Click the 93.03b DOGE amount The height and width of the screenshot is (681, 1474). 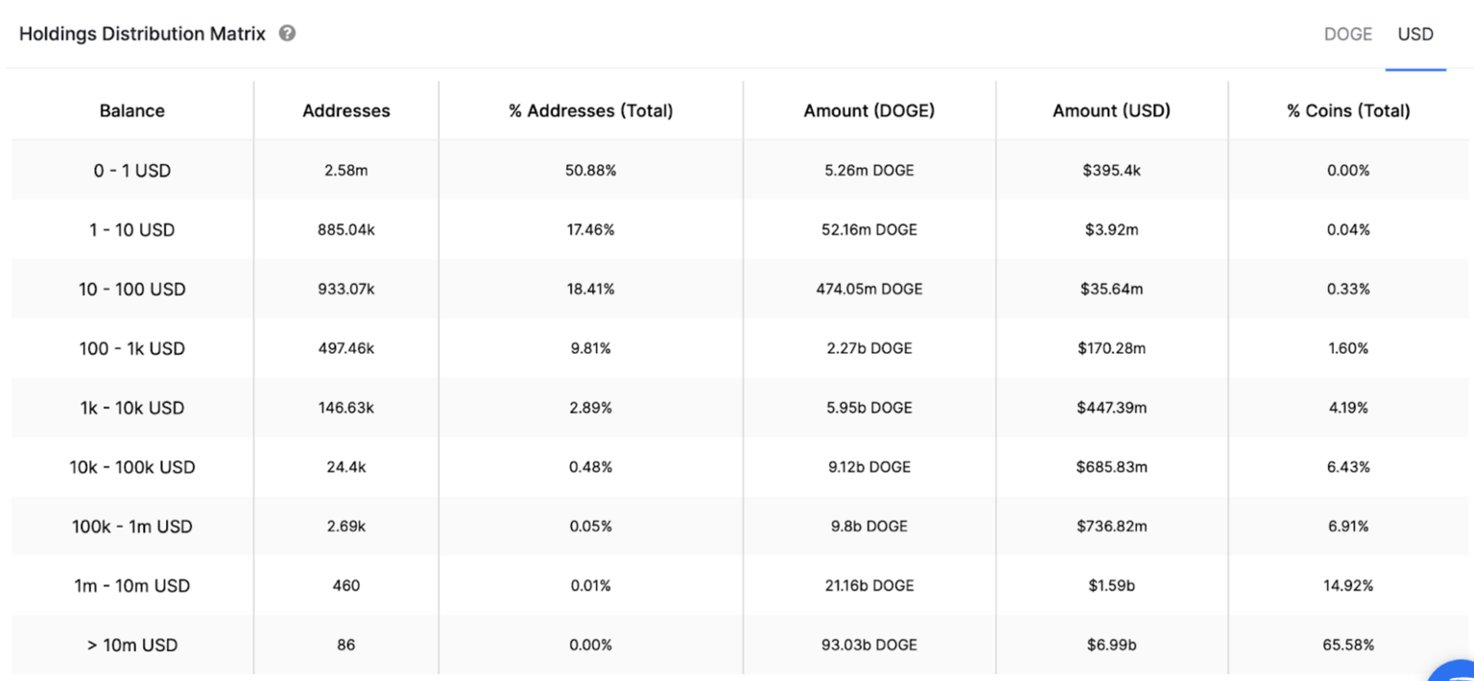868,645
